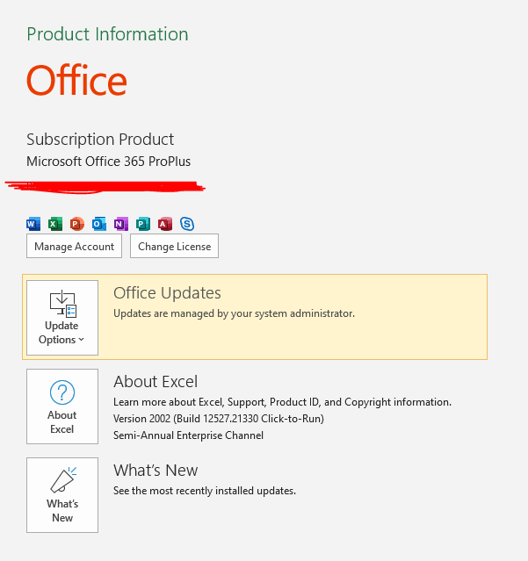The image size is (528, 561).
Task: Open the About Excel button
Action: [62, 406]
